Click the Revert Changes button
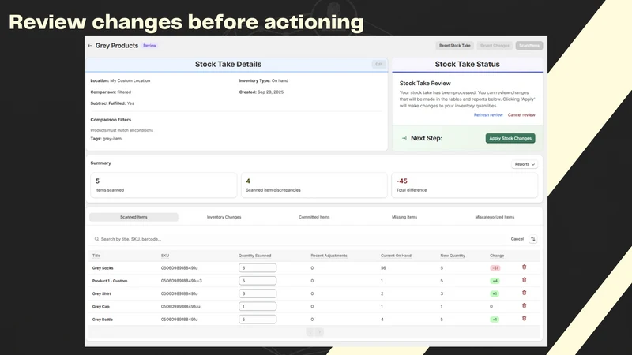 click(495, 46)
